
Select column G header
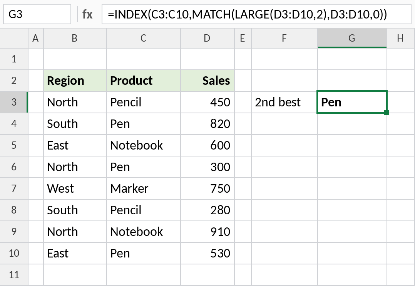pyautogui.click(x=352, y=38)
